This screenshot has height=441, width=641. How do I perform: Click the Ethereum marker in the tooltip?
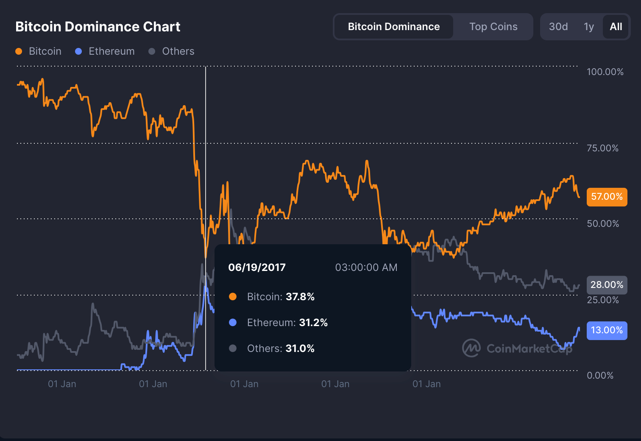pyautogui.click(x=233, y=323)
